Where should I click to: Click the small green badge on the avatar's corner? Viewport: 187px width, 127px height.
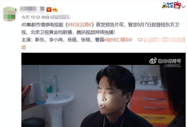click(x=15, y=10)
